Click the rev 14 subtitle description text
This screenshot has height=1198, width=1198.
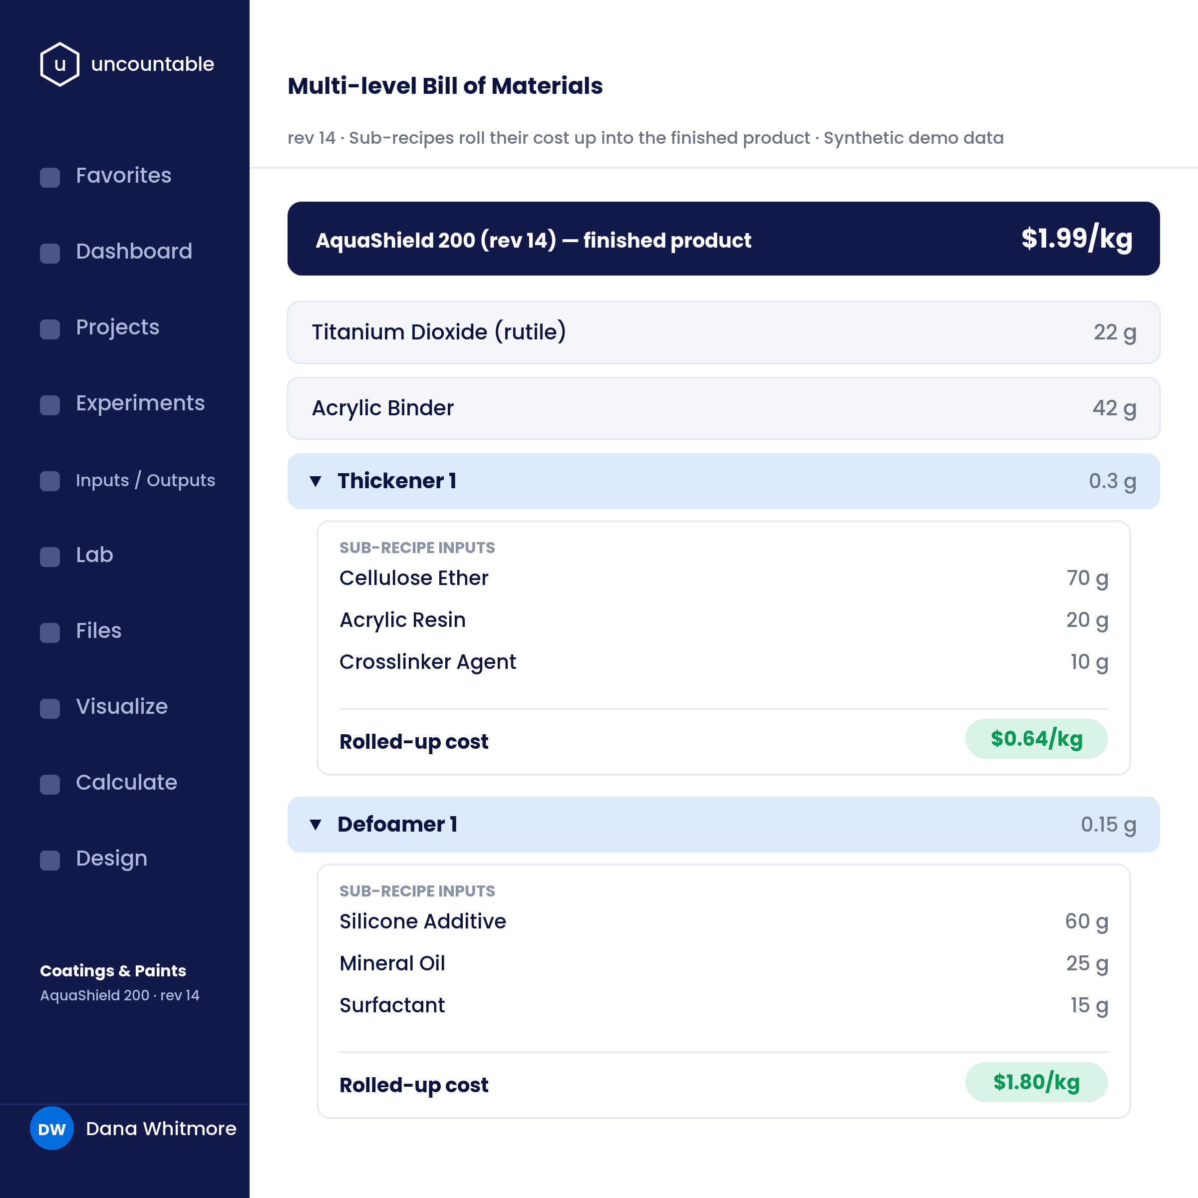(645, 138)
